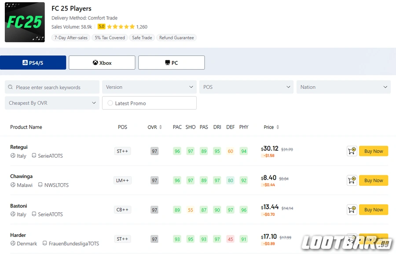The width and height of the screenshot is (396, 255).
Task: Enable the Latest Promo radio option
Action: (x=110, y=103)
